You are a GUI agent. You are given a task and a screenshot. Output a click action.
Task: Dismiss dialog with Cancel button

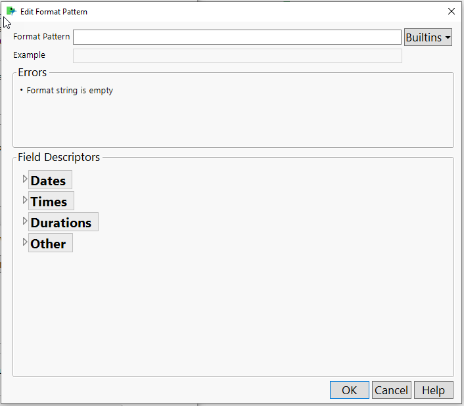point(391,390)
